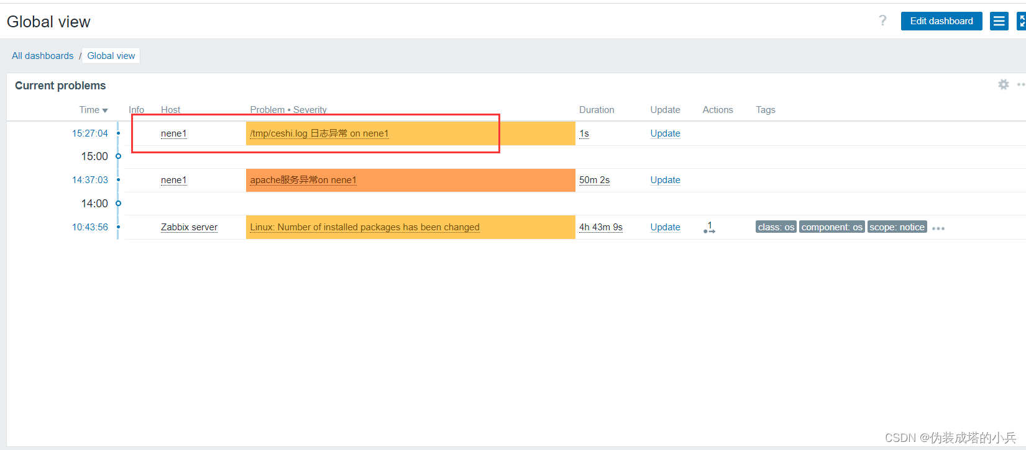Sort problems by Time column header
Screen dimensions: 1026x450
coord(93,110)
